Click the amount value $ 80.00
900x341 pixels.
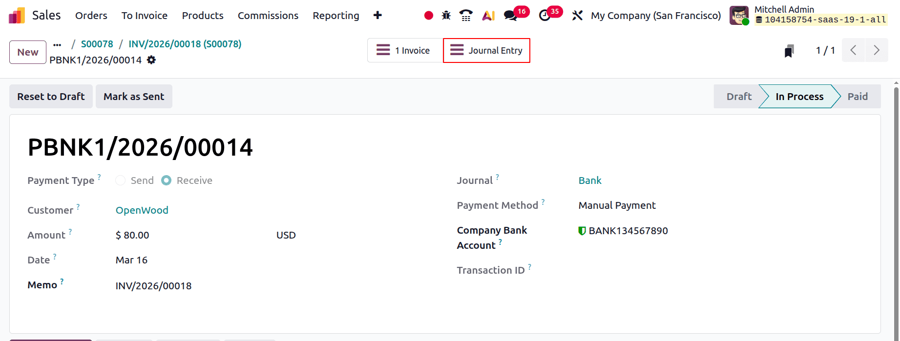point(132,235)
